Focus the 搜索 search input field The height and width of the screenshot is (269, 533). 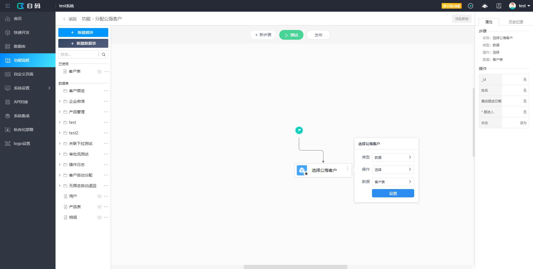pyautogui.click(x=79, y=54)
